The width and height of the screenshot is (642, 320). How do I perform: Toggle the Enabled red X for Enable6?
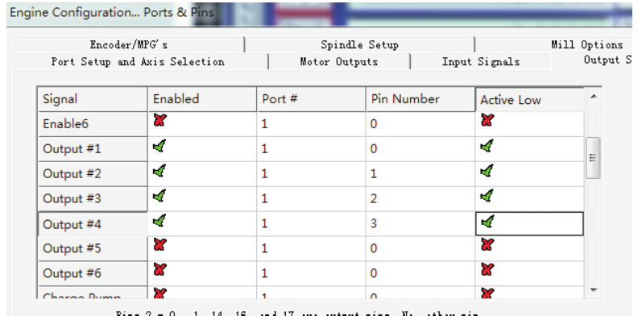point(159,120)
